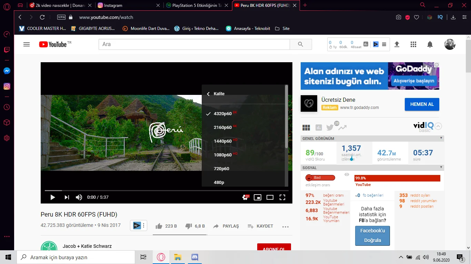Click the Facebook'u Doğrula button
The height and width of the screenshot is (264, 471).
click(x=372, y=235)
